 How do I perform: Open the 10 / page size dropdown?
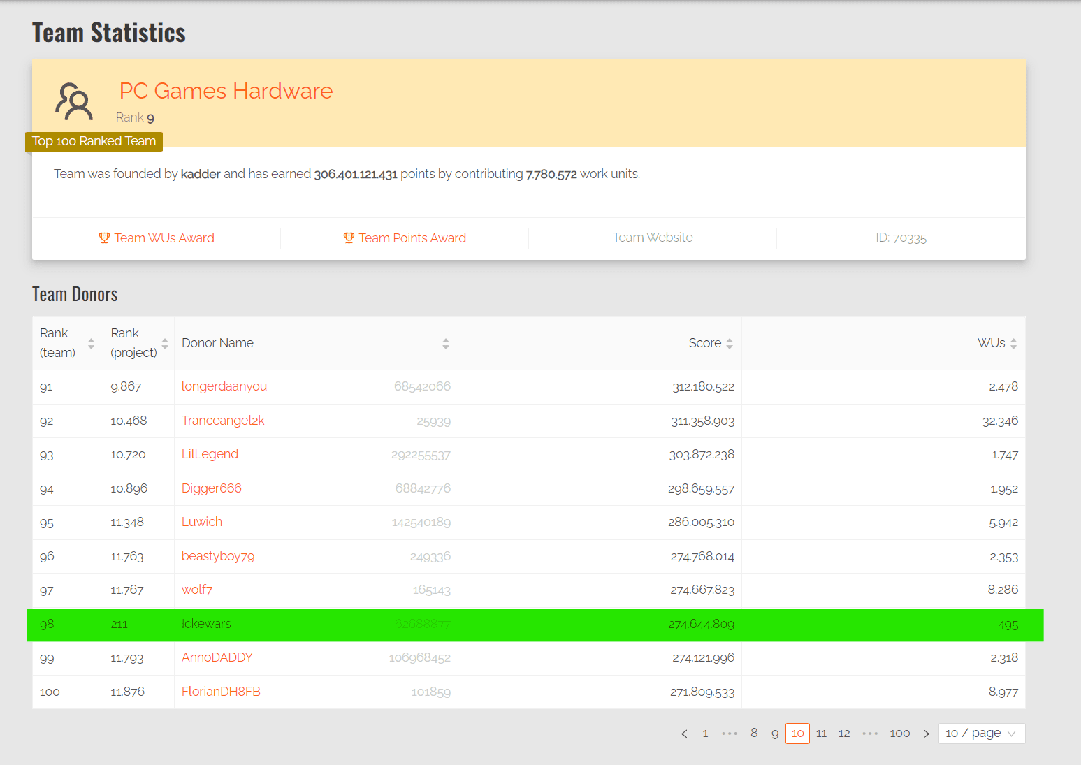coord(982,734)
